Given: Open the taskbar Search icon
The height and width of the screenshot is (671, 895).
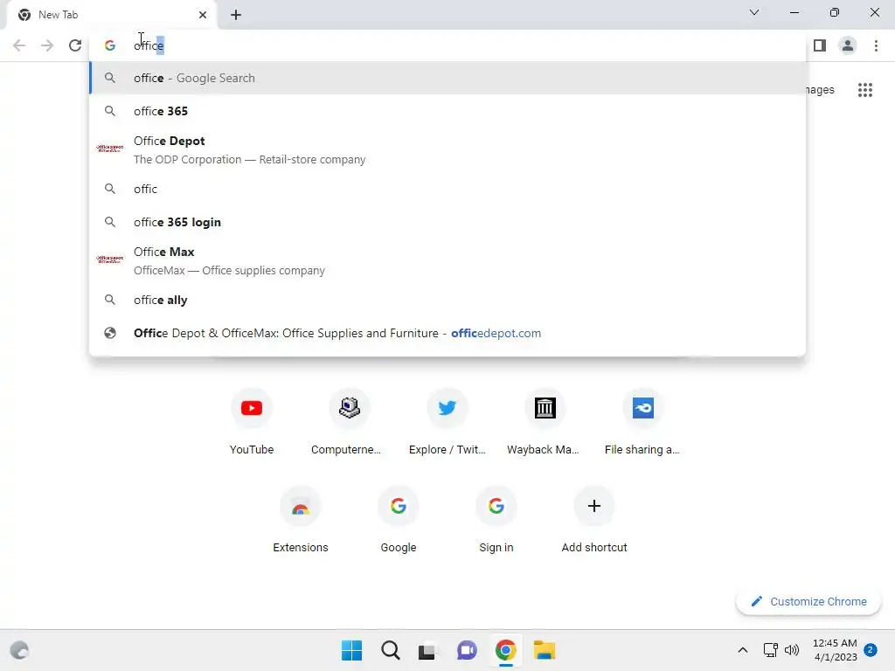Looking at the screenshot, I should 391,650.
